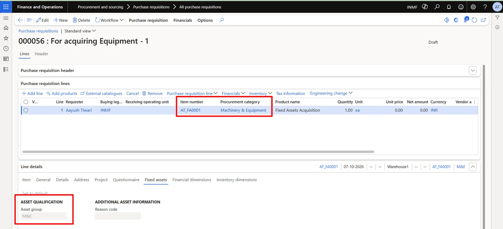Screen dimensions: 503x229
Task: Click the Asset group field
Action: pyautogui.click(x=44, y=216)
